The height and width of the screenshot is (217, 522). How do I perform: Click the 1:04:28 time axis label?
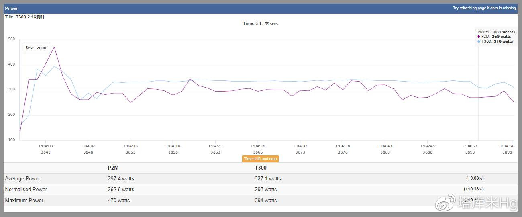coord(258,146)
